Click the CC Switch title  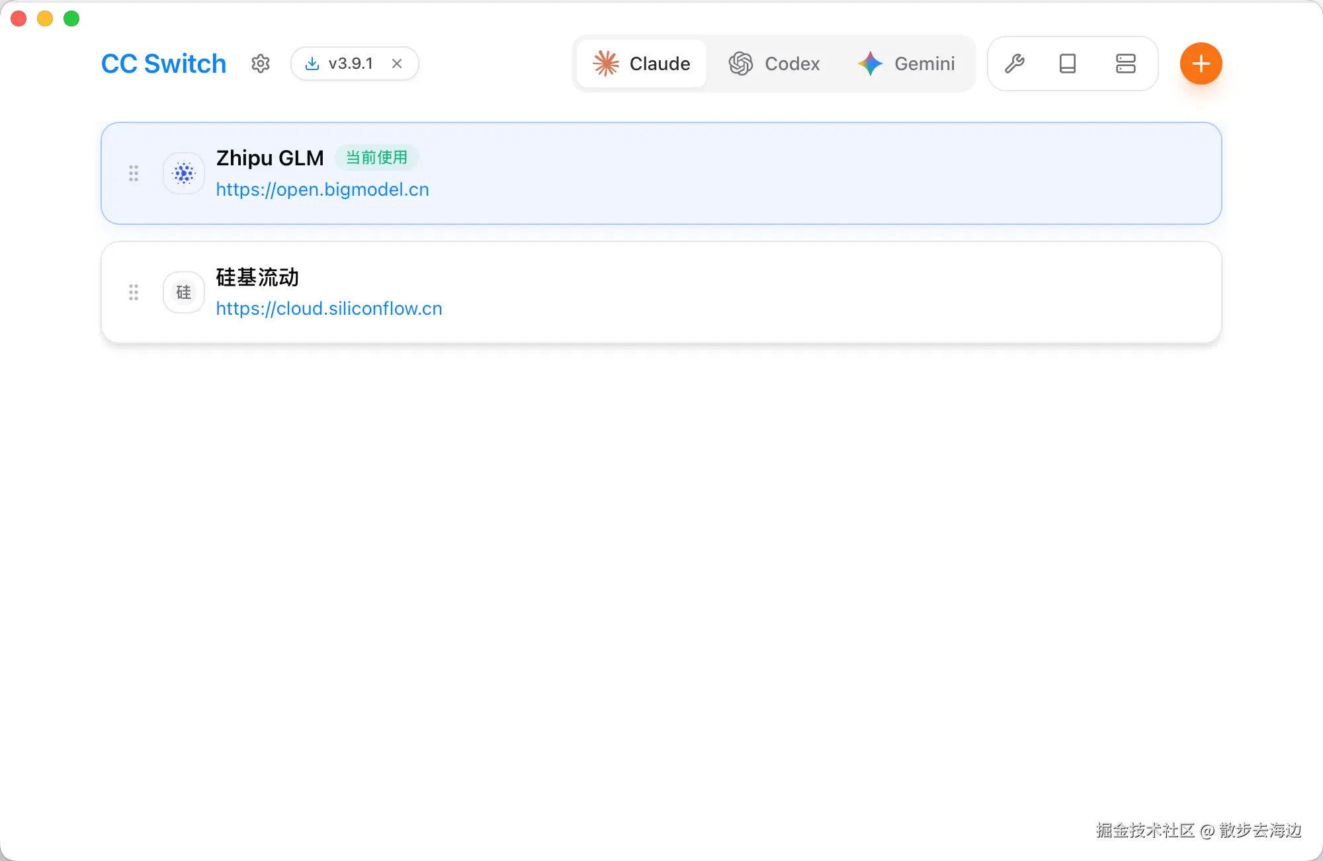click(x=163, y=63)
